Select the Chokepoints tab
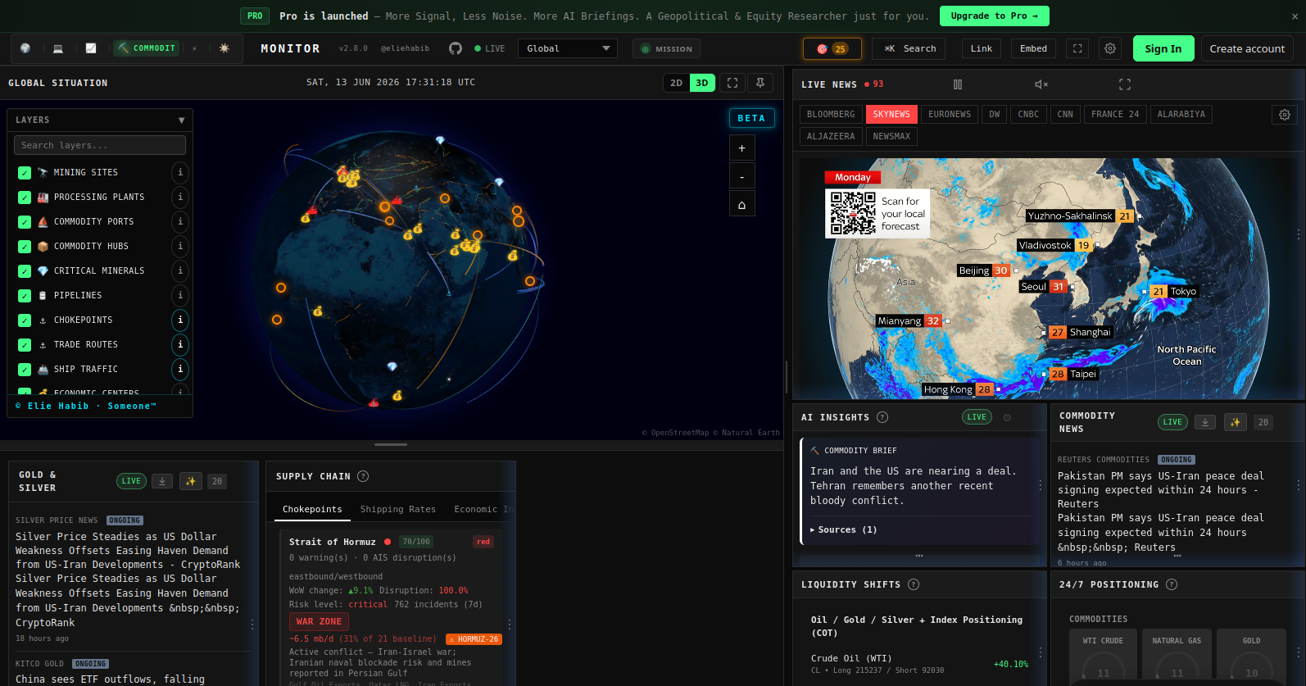Screen dimensions: 1306x686 312,509
